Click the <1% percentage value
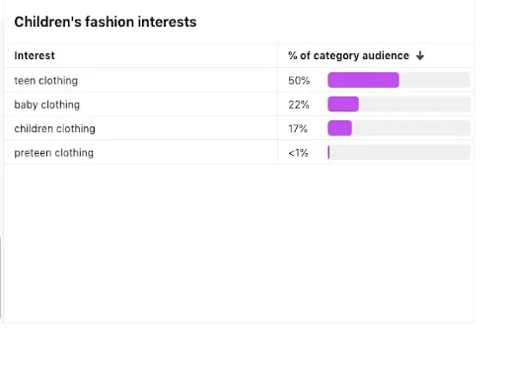The height and width of the screenshot is (374, 505). tap(298, 153)
